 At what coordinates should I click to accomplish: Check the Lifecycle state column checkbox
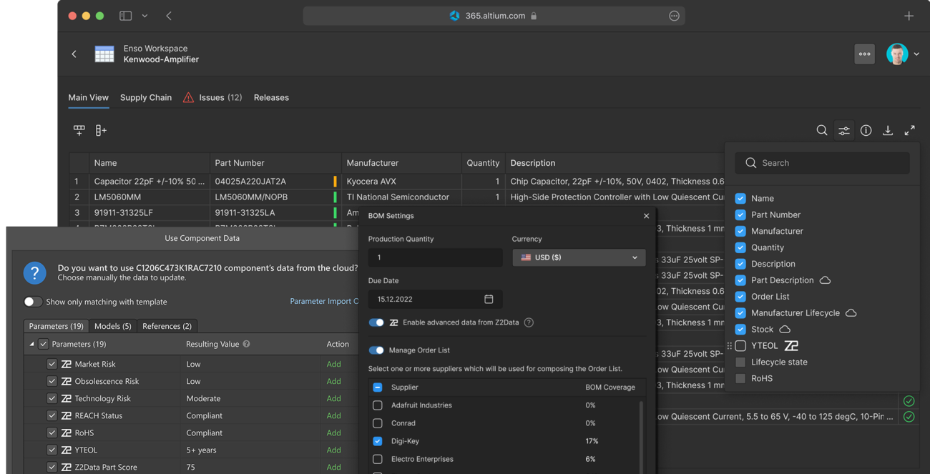(x=740, y=362)
